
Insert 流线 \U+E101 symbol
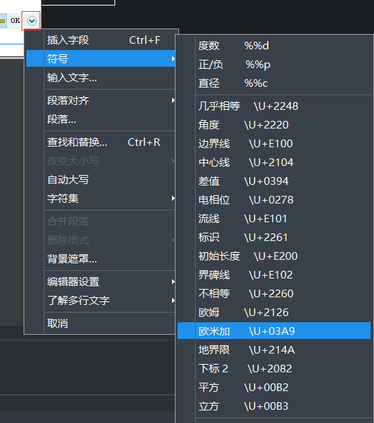pos(274,219)
